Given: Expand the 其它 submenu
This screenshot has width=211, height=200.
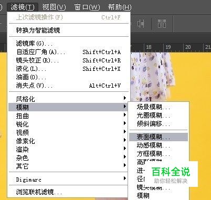Looking at the screenshot, I should [x=69, y=166].
